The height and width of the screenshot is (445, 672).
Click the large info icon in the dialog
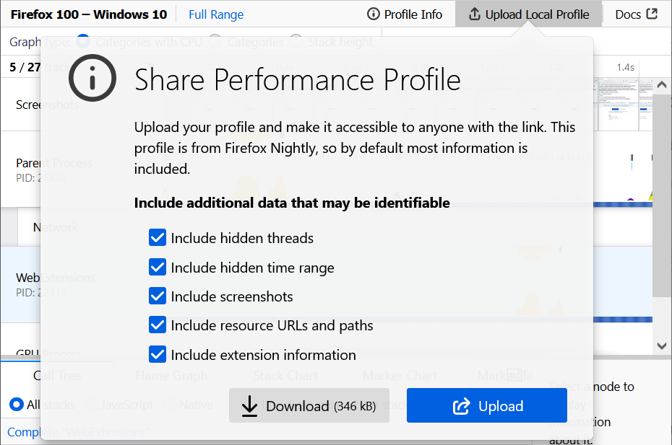click(x=92, y=79)
